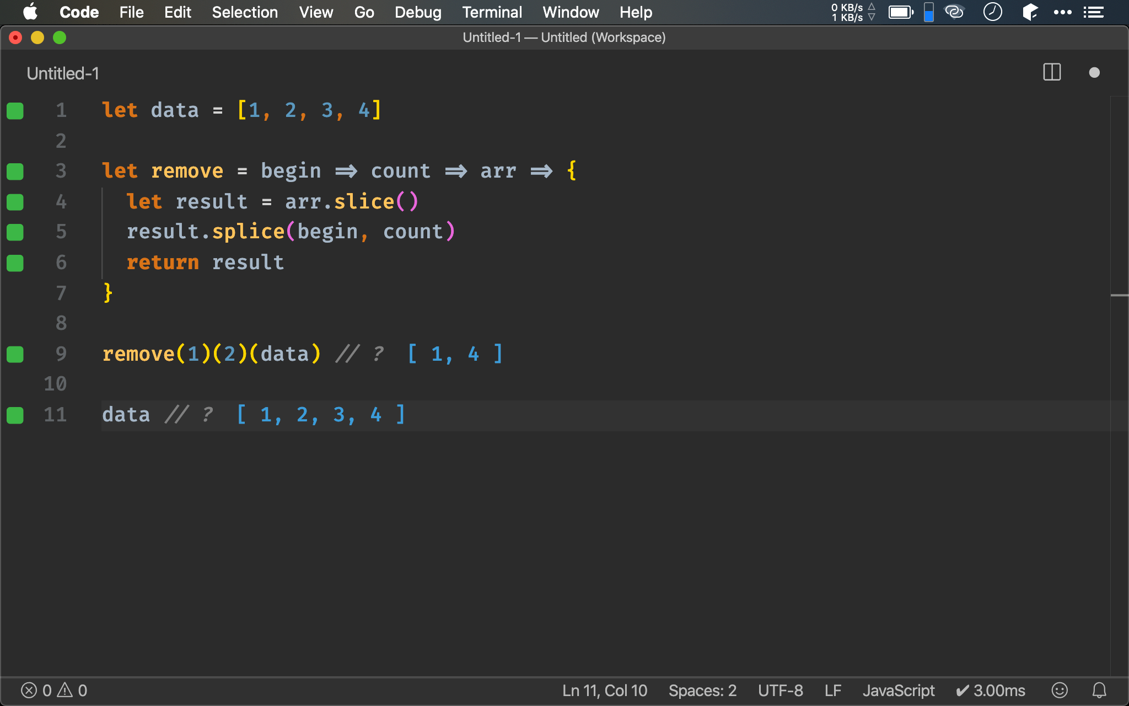Click the white polygon menu bar icon

tap(1030, 12)
